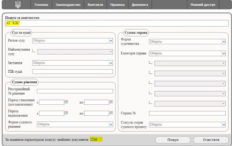Screen dimensions: 232x146
Task: Click the Ukrainian trident emblem logo
Action: click(18, 5)
